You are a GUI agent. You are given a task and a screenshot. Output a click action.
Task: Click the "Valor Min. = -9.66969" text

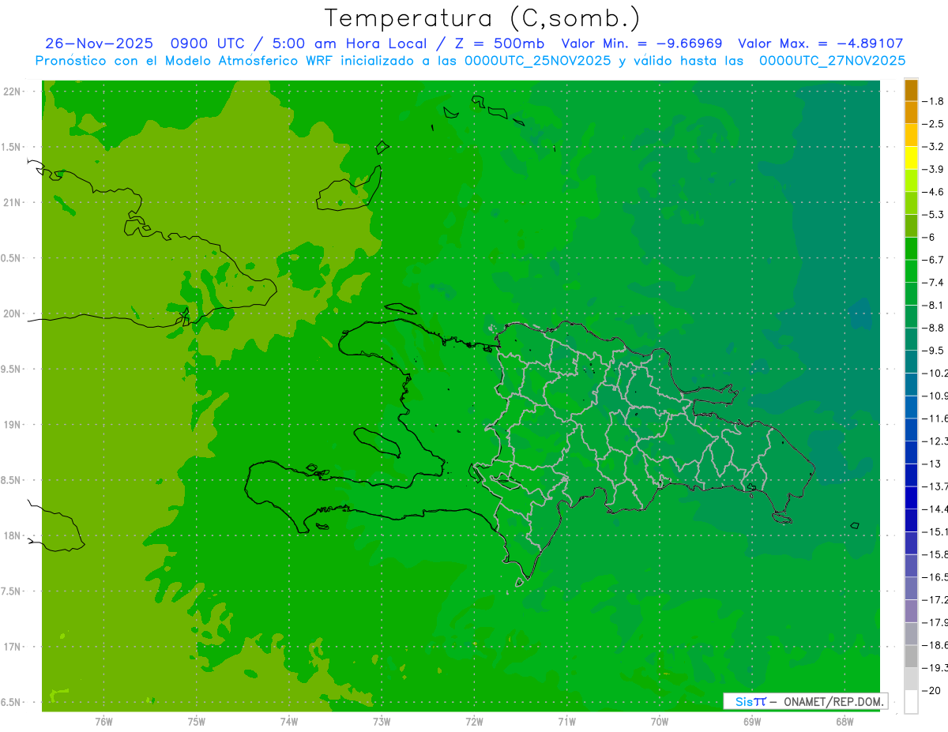[641, 44]
